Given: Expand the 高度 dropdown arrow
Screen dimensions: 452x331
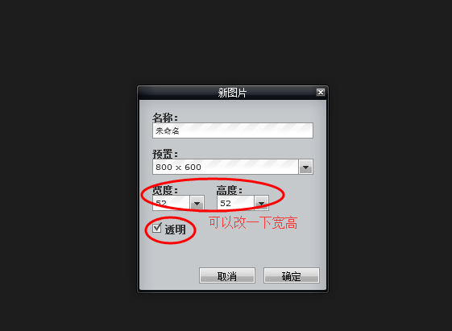Looking at the screenshot, I should [262, 203].
